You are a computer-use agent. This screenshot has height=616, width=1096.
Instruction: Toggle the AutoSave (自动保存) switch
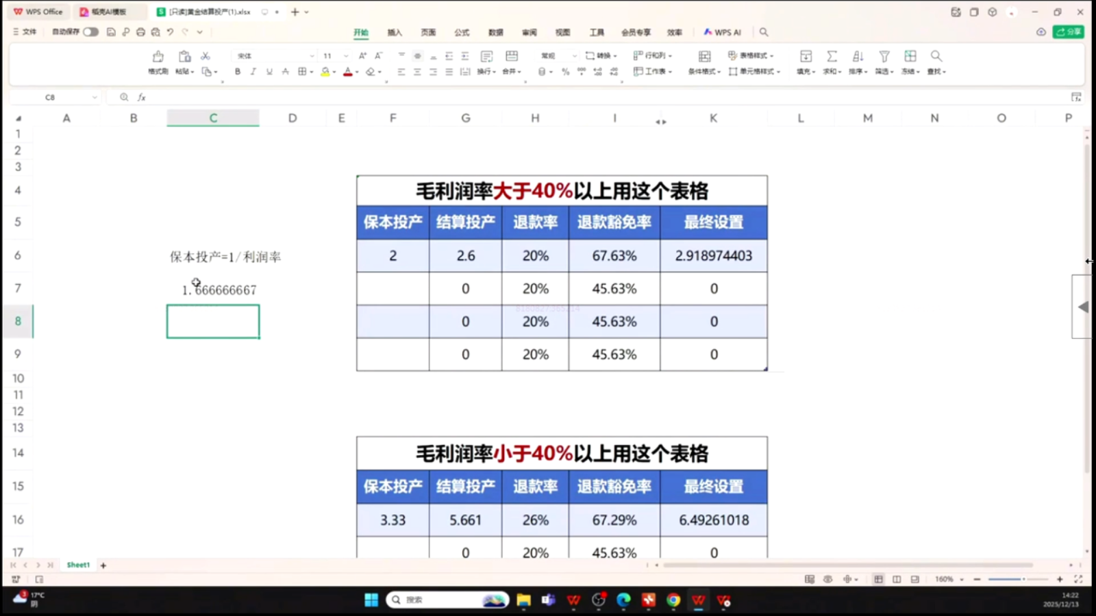[x=90, y=32]
